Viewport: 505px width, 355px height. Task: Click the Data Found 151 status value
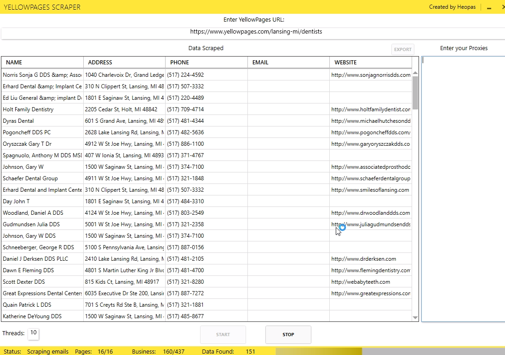[250, 351]
